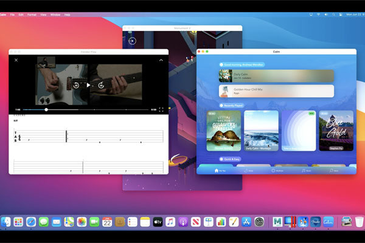Open the Daily Calm session card

point(276,75)
